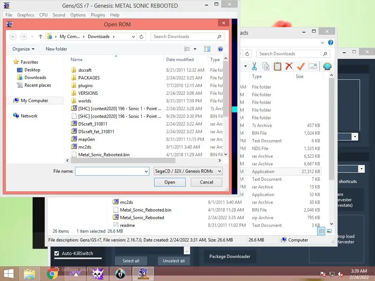Screen dimensions: 375x281
Task: Sort by Date modified column in dialog
Action: 180,60
